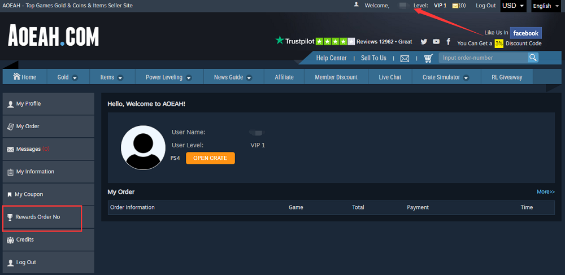This screenshot has width=565, height=275.
Task: Open the Twitter icon link
Action: click(x=424, y=41)
